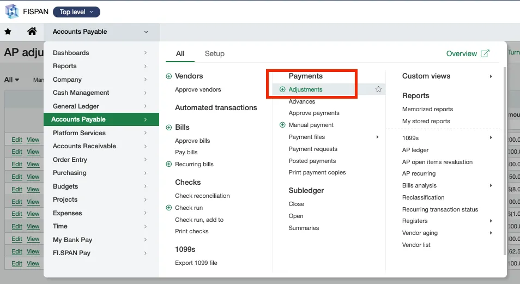Expand the Vendor aging submenu arrow
This screenshot has width=520, height=284.
click(491, 233)
